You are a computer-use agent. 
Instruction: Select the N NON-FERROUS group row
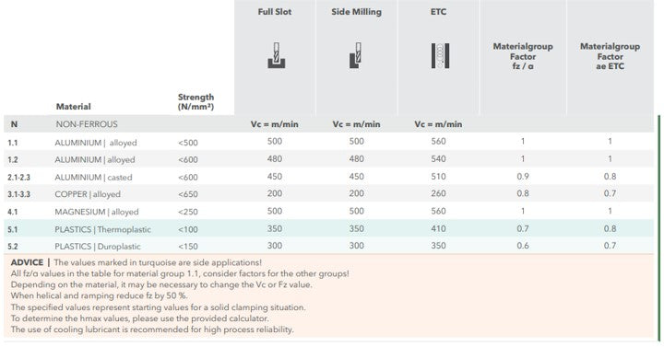click(x=328, y=124)
